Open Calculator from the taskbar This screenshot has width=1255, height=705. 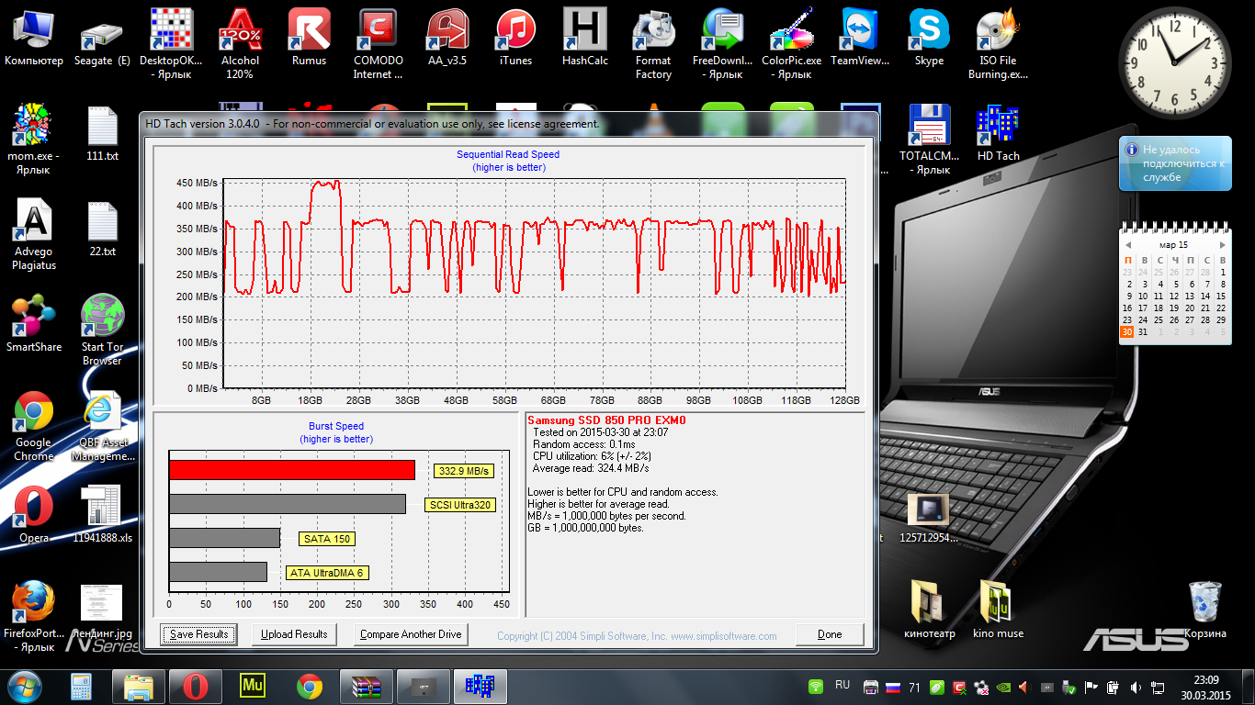pyautogui.click(x=83, y=686)
